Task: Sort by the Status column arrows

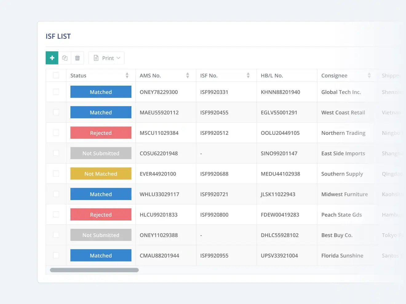Action: (x=127, y=76)
